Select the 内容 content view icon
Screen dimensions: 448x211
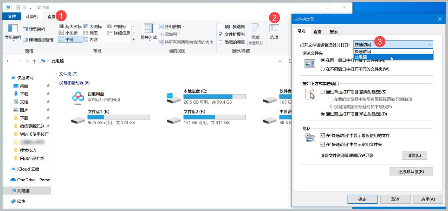pyautogui.click(x=93, y=38)
